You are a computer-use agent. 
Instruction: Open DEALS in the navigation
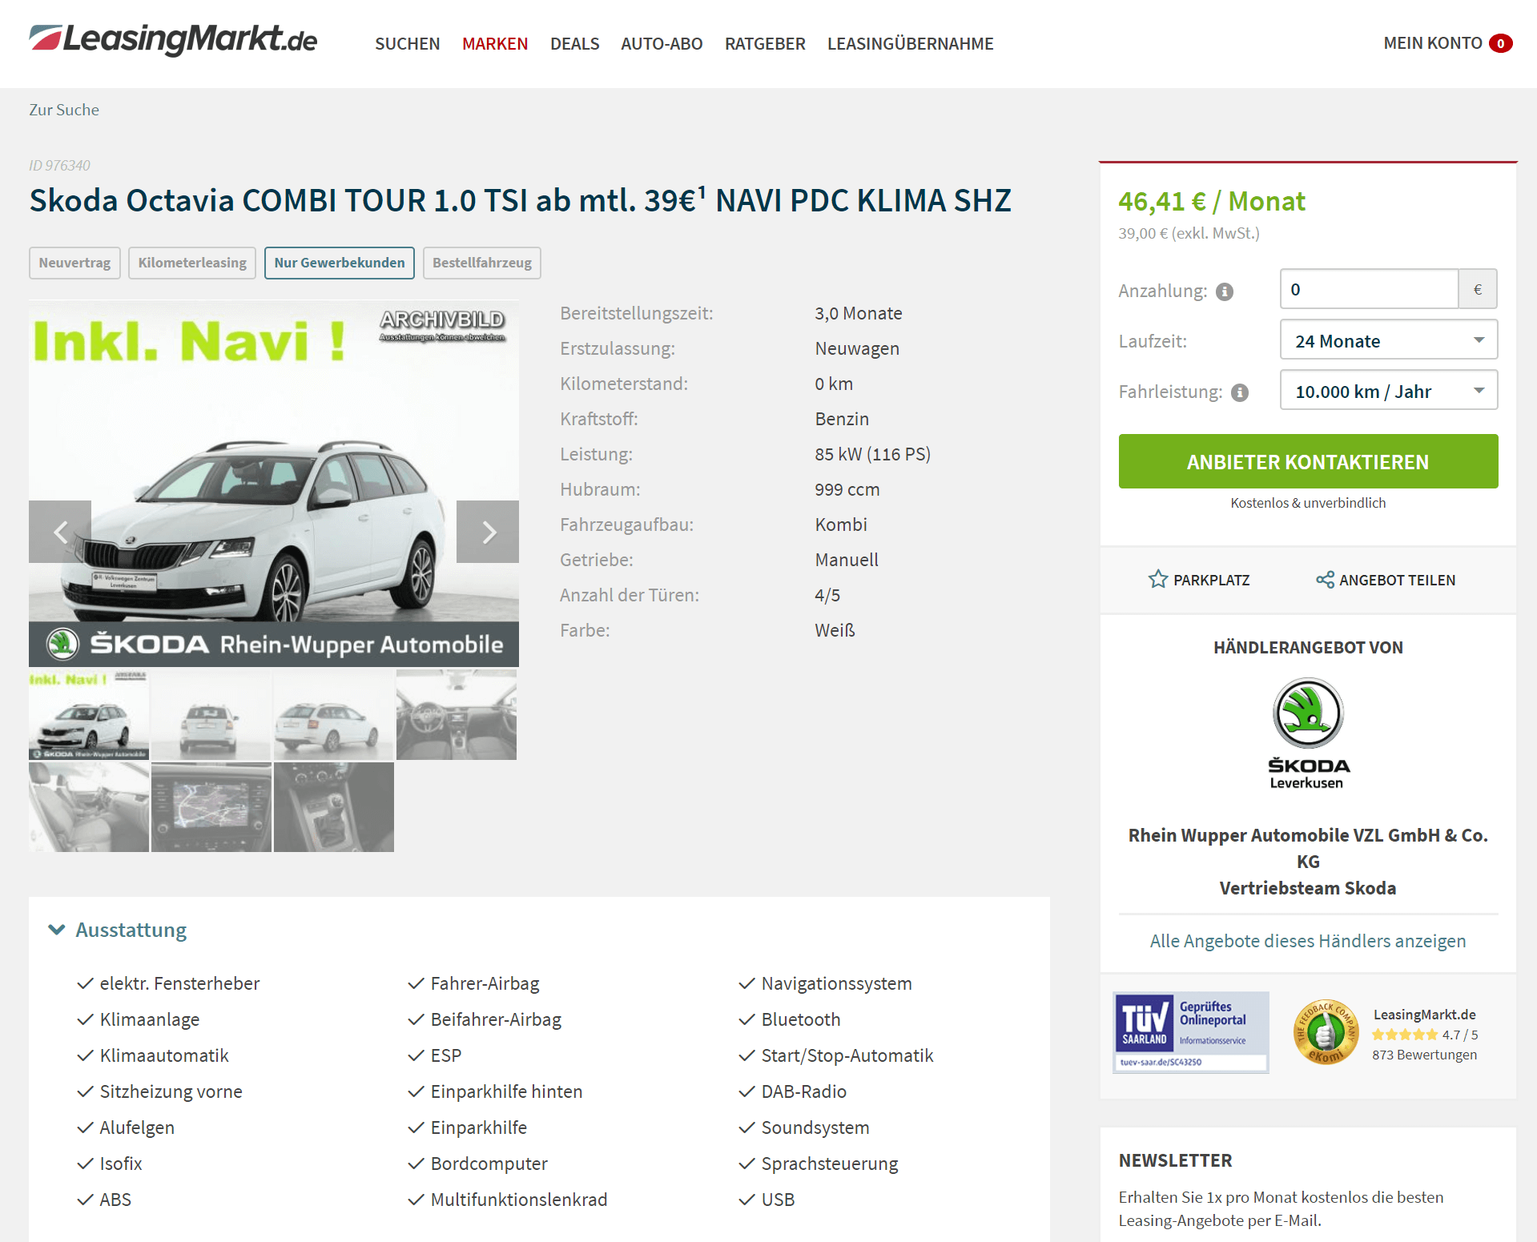tap(574, 43)
